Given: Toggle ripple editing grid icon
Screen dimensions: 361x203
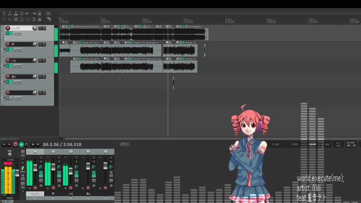Looking at the screenshot, I should (16, 19).
